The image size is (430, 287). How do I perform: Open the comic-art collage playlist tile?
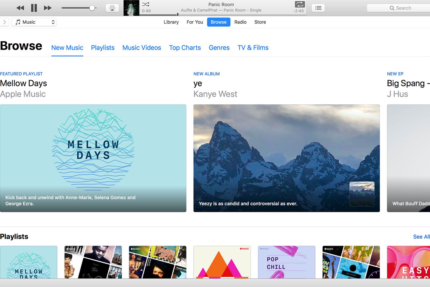[x=157, y=262]
